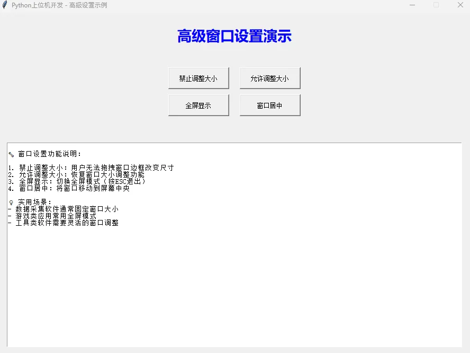Click the Tk feather icon in title bar
470x353 pixels.
click(x=5, y=5)
